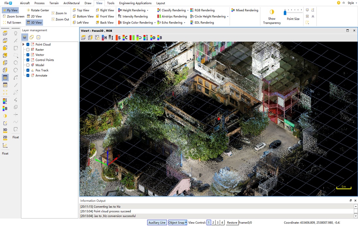
Task: Click the layers stack icon in Layer management
Action: [25, 37]
